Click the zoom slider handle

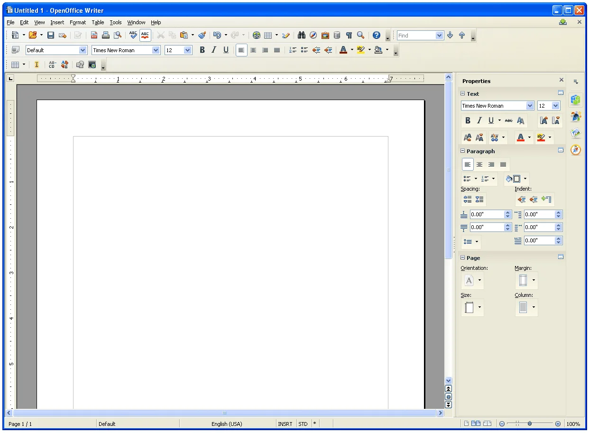[x=529, y=424]
